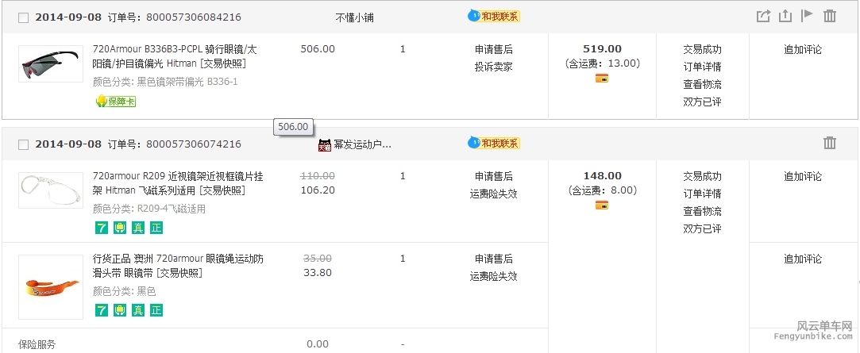Click the payment card icon under 148.00

click(x=602, y=205)
